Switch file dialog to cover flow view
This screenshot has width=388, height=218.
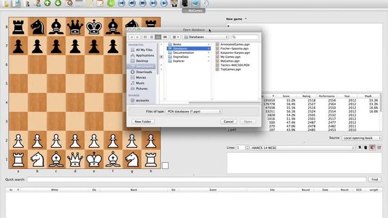click(165, 37)
